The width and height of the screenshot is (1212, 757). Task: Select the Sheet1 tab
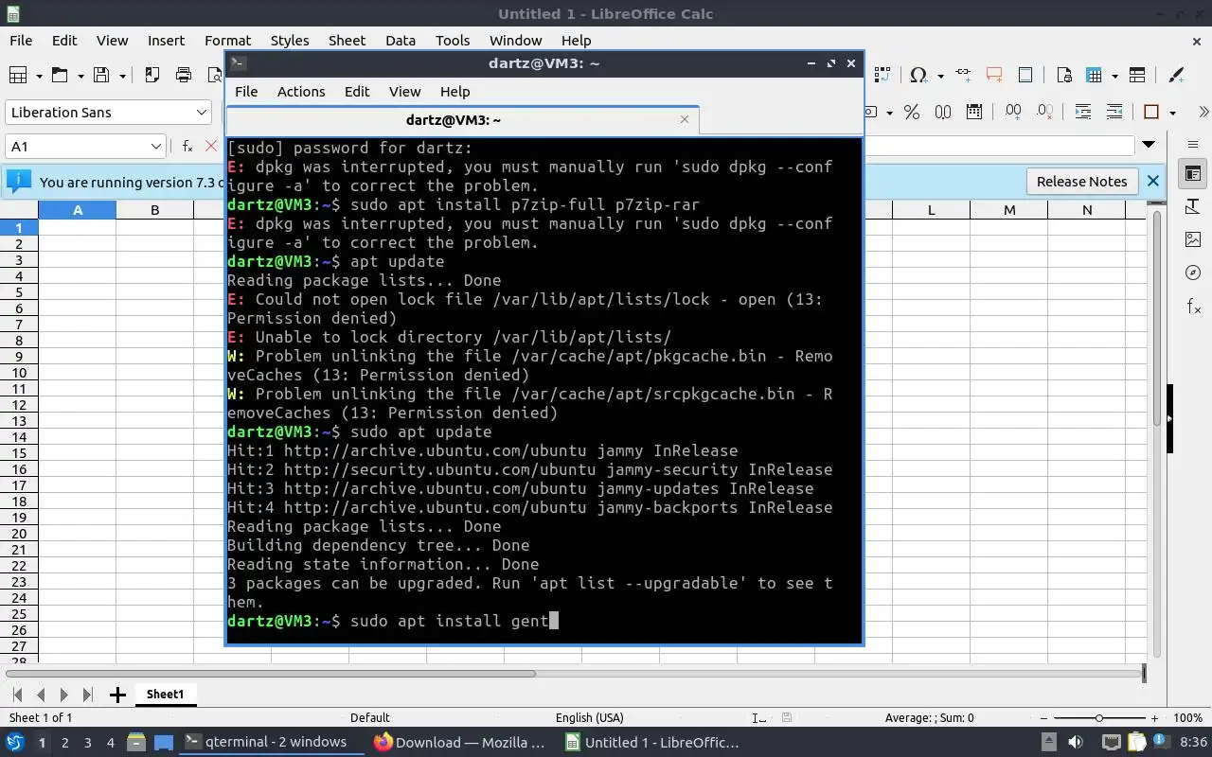point(165,694)
